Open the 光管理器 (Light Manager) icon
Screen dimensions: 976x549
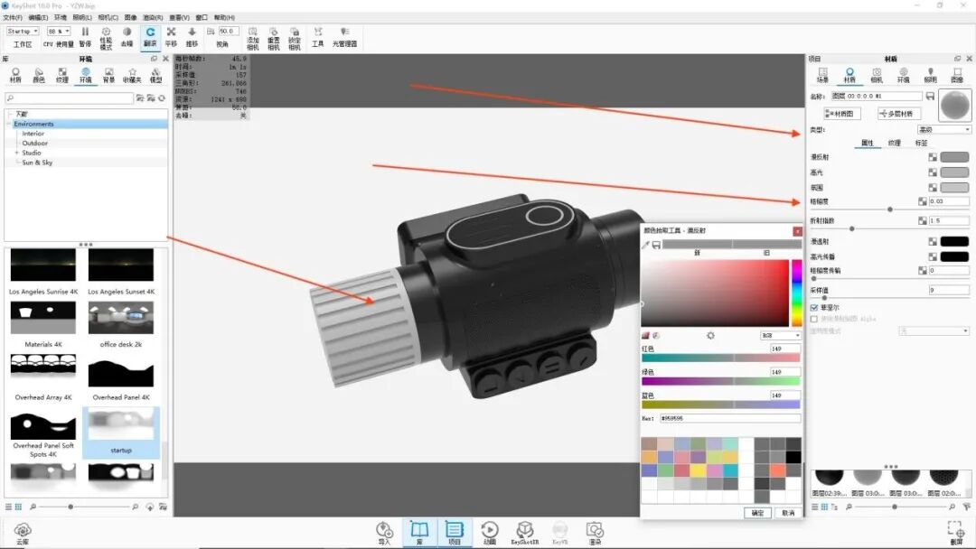click(x=343, y=34)
